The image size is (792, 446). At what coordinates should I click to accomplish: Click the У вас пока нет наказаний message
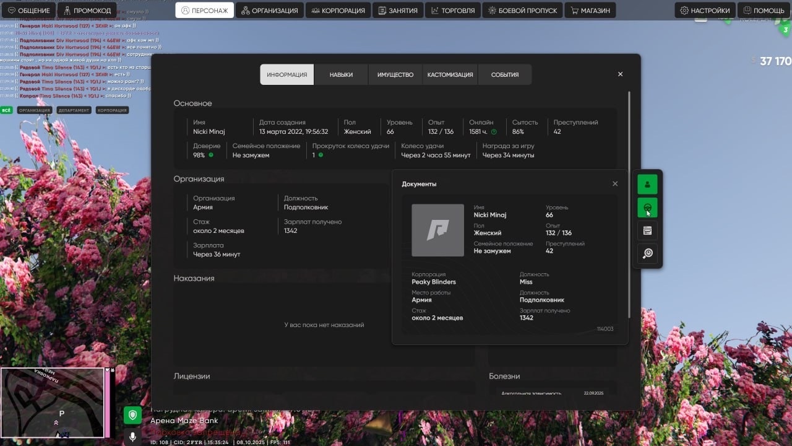pos(324,325)
